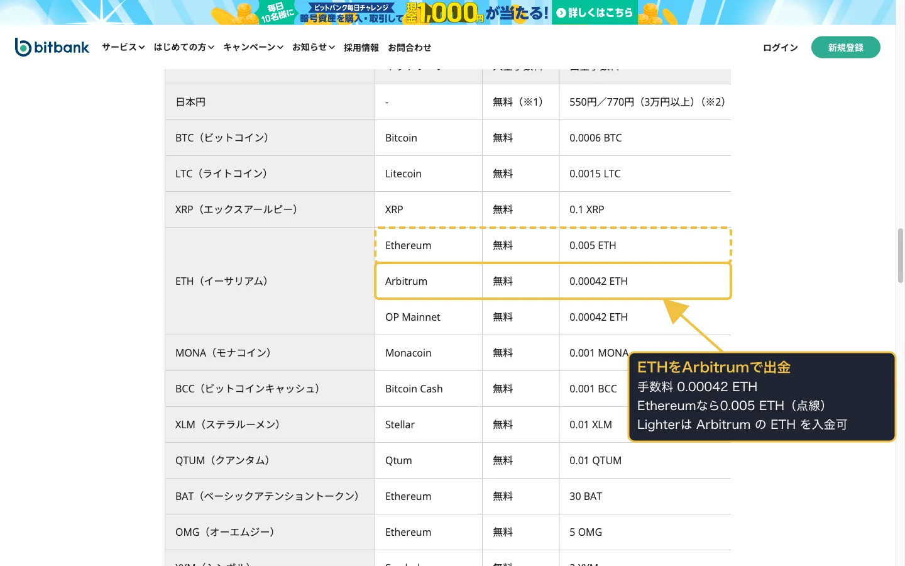Open the サービス dropdown menu

click(x=123, y=47)
